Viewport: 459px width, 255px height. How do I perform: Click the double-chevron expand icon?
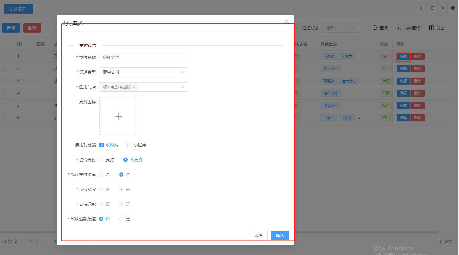[x=422, y=8]
